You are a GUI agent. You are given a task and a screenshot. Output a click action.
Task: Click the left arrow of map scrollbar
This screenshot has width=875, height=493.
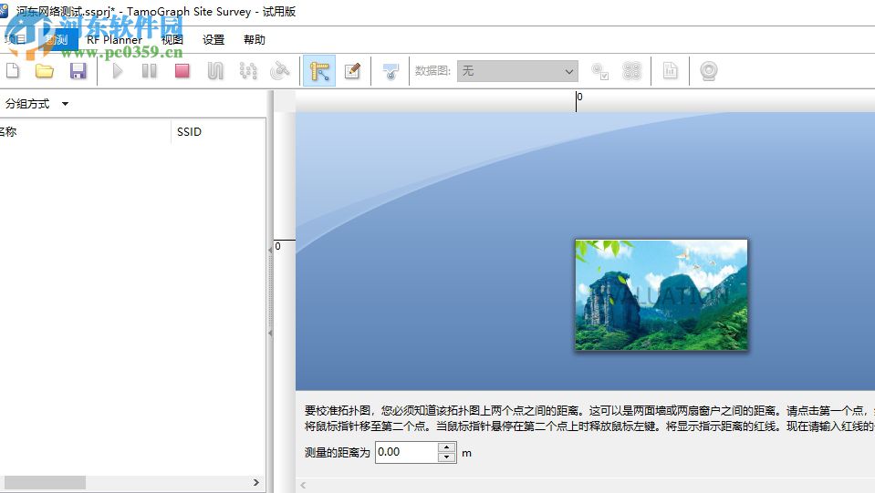click(303, 485)
